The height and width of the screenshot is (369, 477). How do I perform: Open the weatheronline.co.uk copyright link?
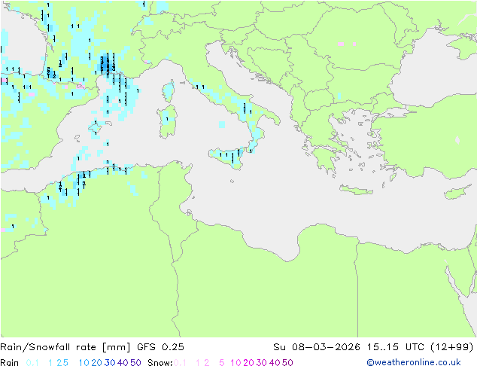414,362
